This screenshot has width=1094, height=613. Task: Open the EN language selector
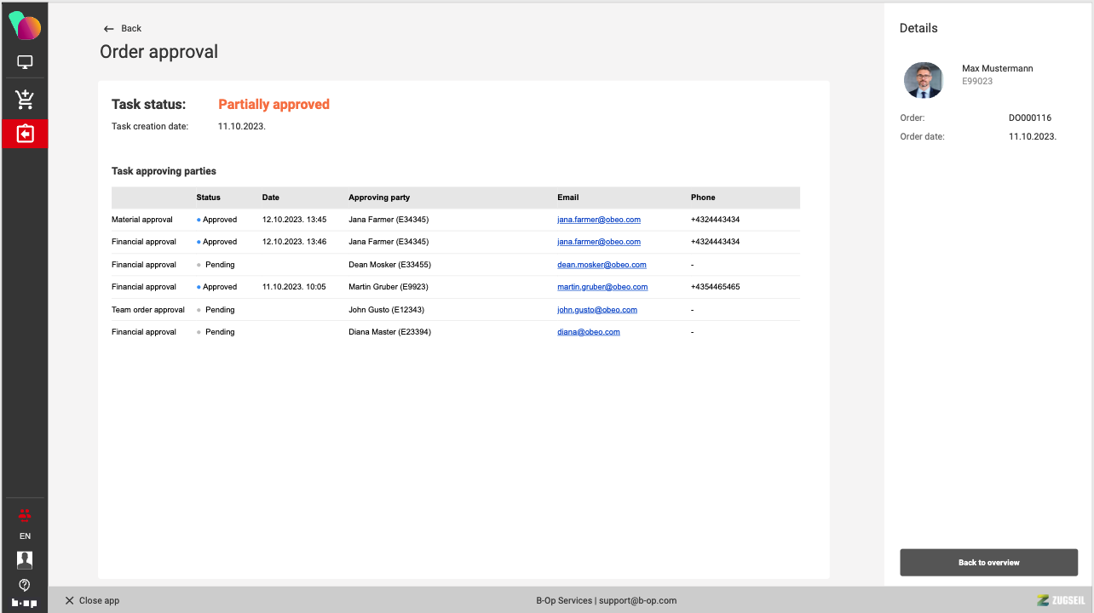pos(25,536)
